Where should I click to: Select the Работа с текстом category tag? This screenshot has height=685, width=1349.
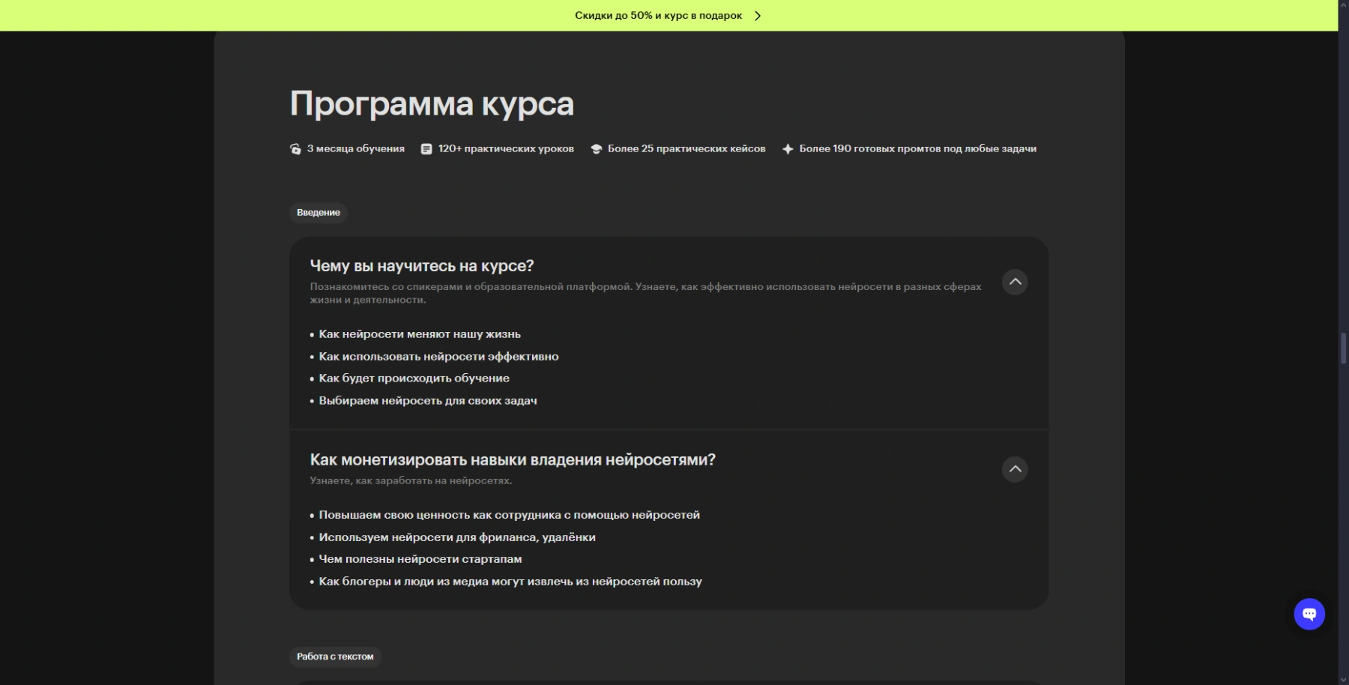tap(335, 657)
